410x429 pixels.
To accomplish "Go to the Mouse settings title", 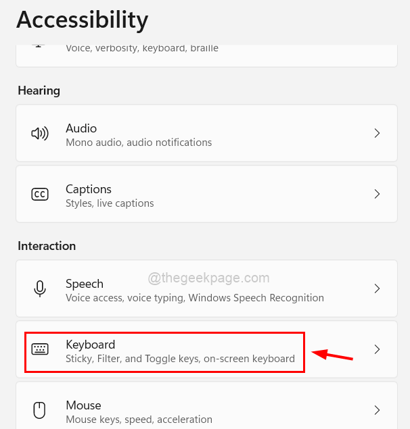I will pos(83,405).
